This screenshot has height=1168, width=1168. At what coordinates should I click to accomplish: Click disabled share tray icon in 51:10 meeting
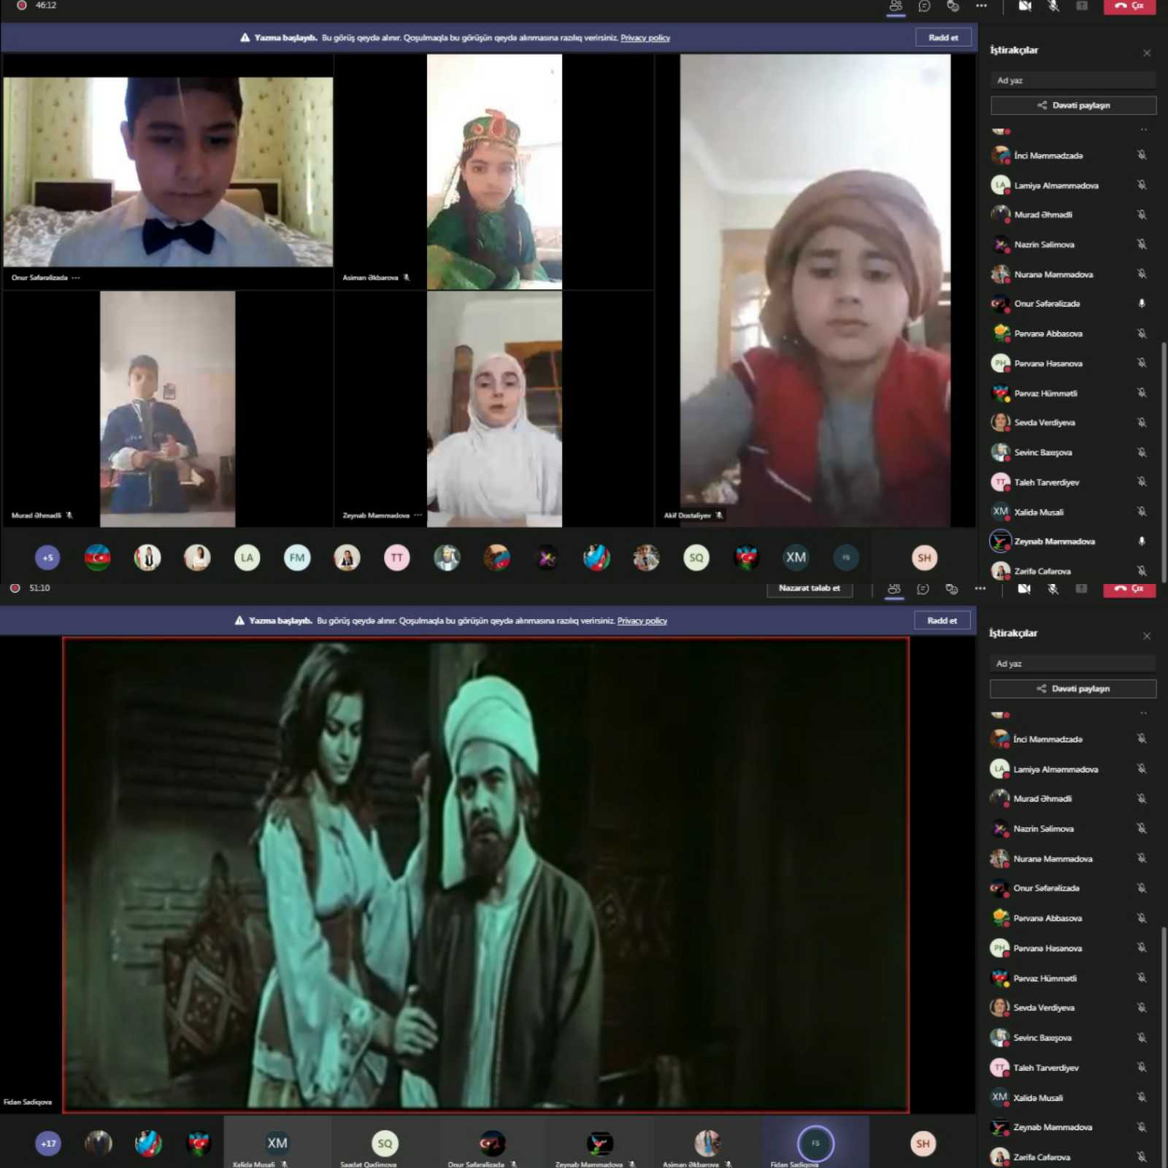click(x=1081, y=588)
